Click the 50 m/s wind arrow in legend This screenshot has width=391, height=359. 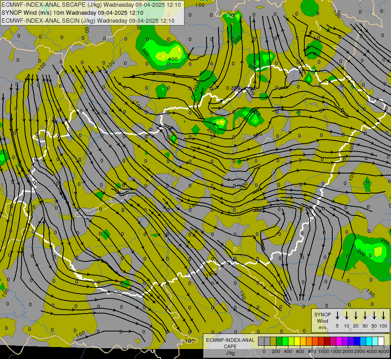coord(374,315)
